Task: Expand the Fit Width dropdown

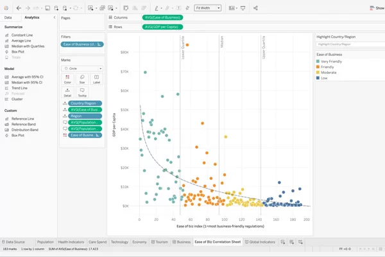Action: click(207, 8)
